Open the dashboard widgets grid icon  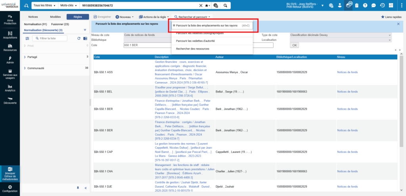(391, 6)
